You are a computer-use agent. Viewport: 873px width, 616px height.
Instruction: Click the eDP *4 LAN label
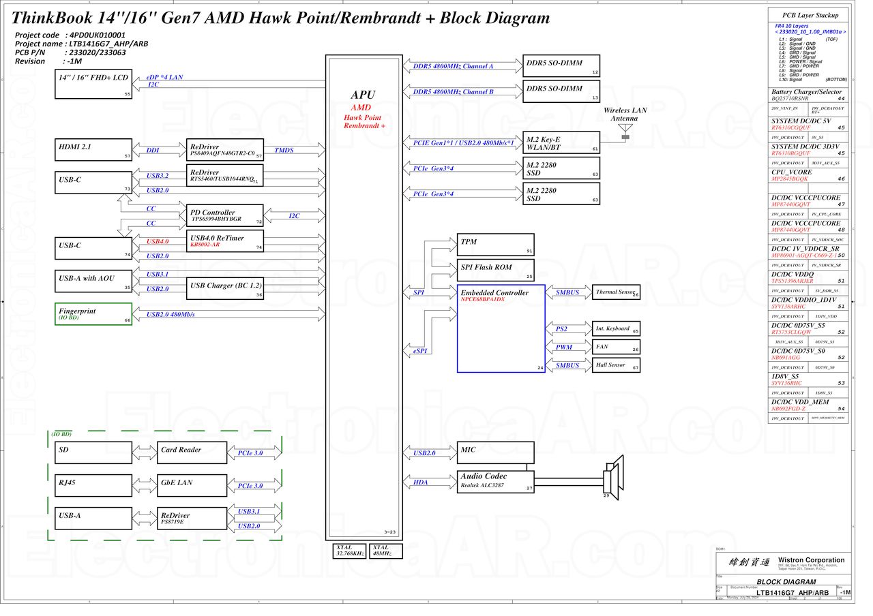click(x=165, y=77)
